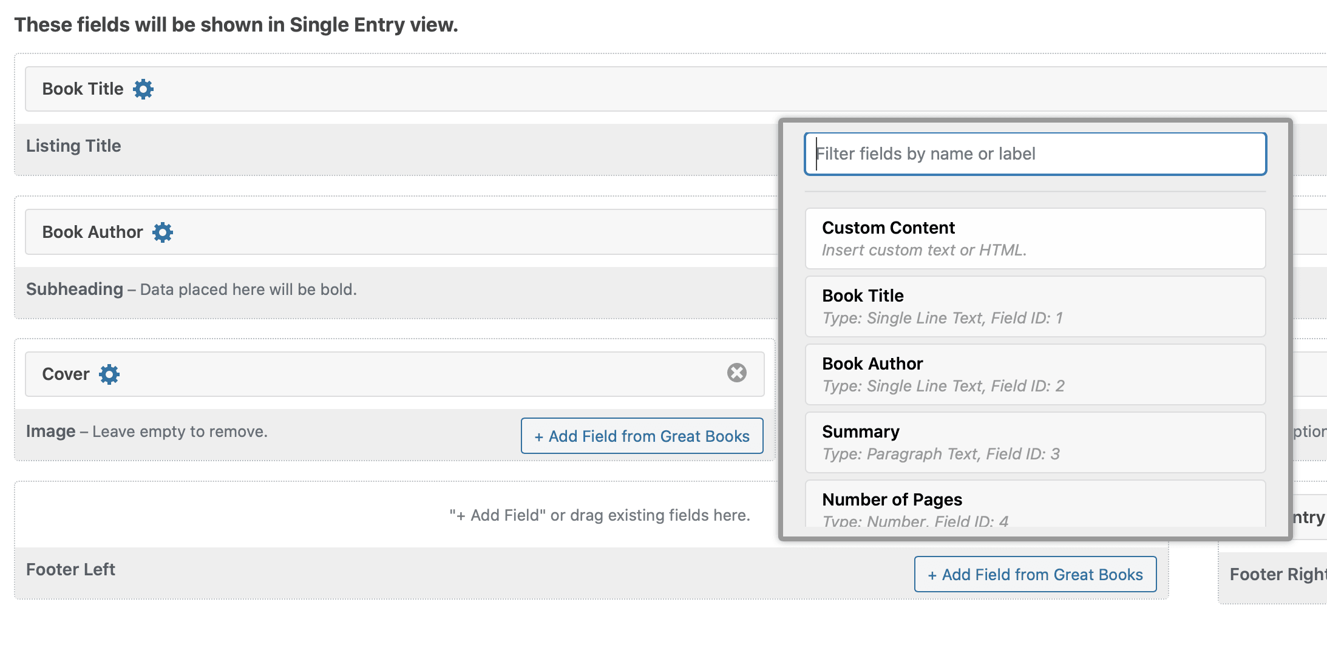
Task: Remove the Cover field with the X icon
Action: (736, 373)
